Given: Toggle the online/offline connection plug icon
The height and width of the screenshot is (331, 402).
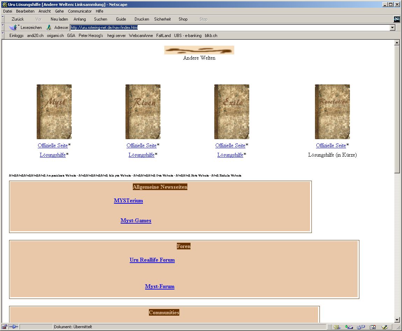Looking at the screenshot, I should (x=14, y=327).
